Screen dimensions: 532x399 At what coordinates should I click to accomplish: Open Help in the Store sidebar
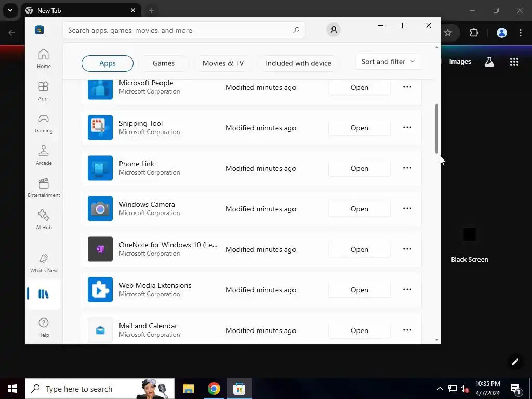point(44,327)
